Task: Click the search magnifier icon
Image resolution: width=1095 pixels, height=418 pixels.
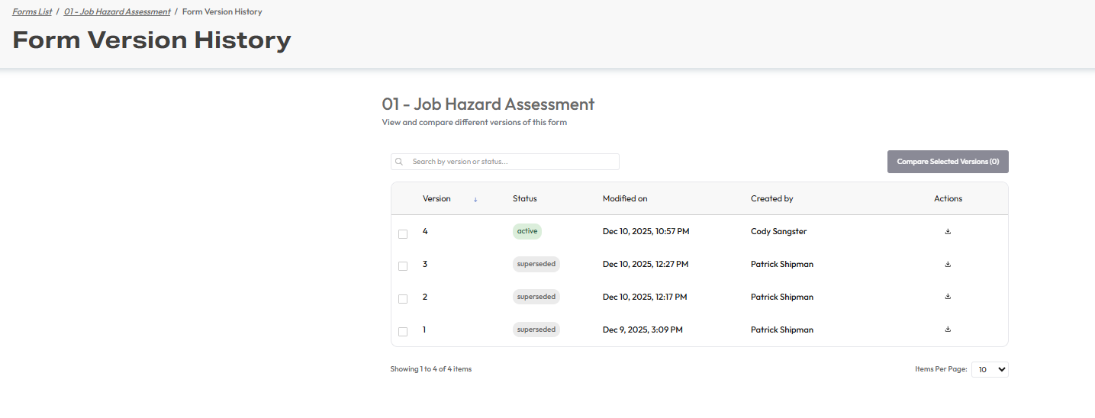Action: pos(399,162)
